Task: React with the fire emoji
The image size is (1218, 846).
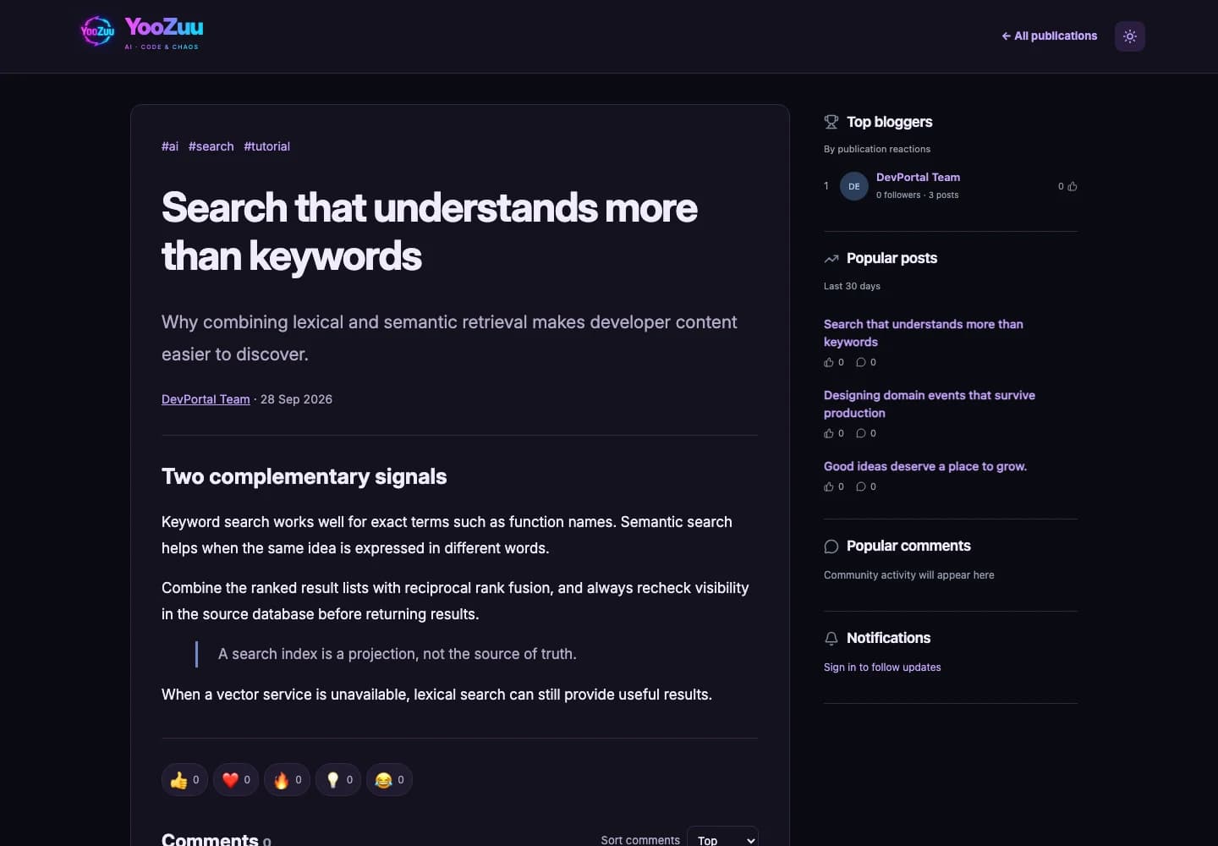Action: 287,780
